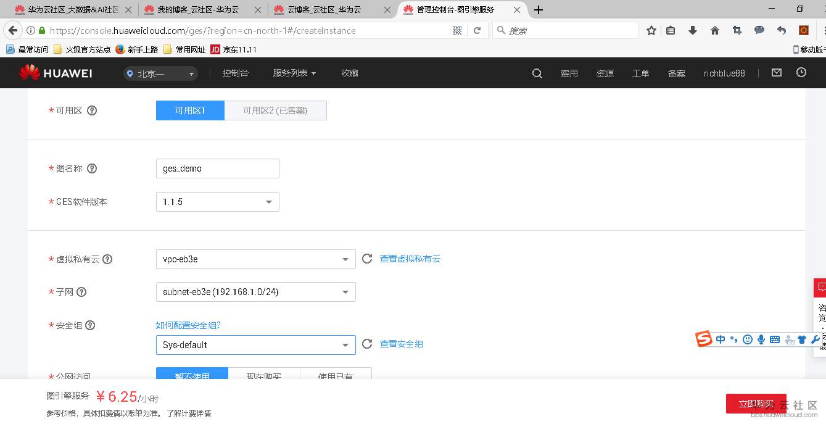Open the soft keyboard icon on the Sogou bar

click(774, 339)
